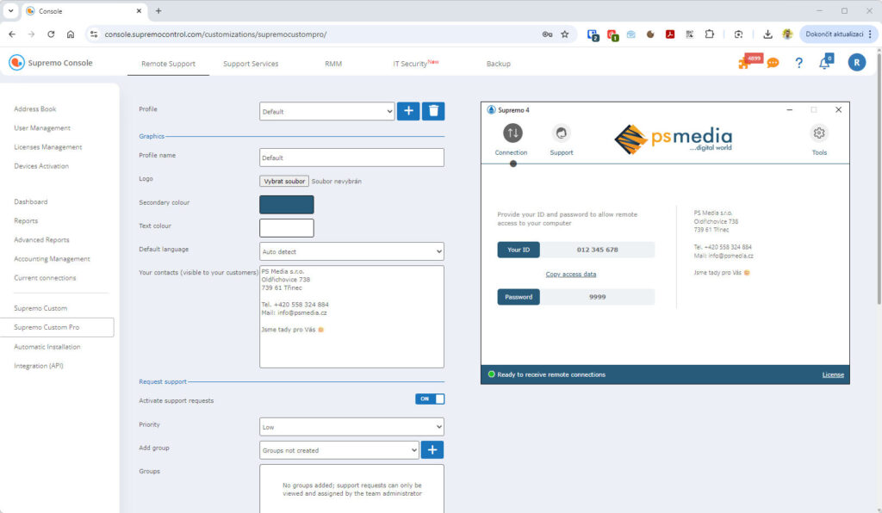The height and width of the screenshot is (513, 882).
Task: Click the question mark help icon
Action: pos(798,63)
